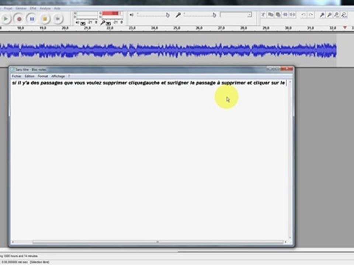Redo the last undone action in Audacity
Image resolution: width=354 pixels, height=265 pixels.
(x=311, y=15)
